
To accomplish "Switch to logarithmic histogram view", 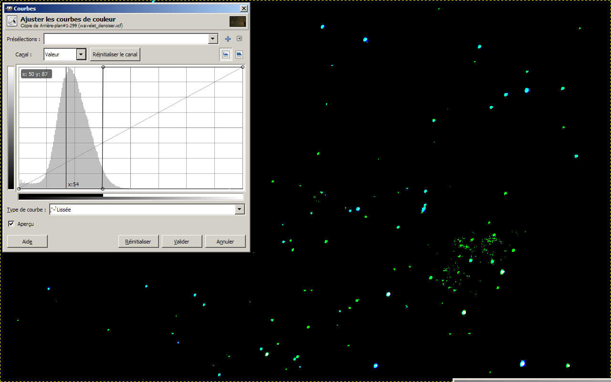I will point(239,54).
